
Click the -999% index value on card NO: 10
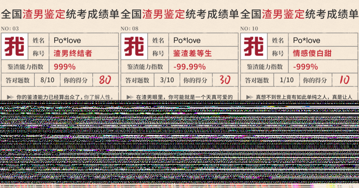point(306,67)
